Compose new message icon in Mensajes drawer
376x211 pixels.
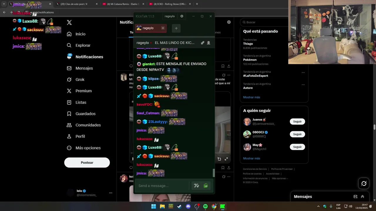pos(355,197)
